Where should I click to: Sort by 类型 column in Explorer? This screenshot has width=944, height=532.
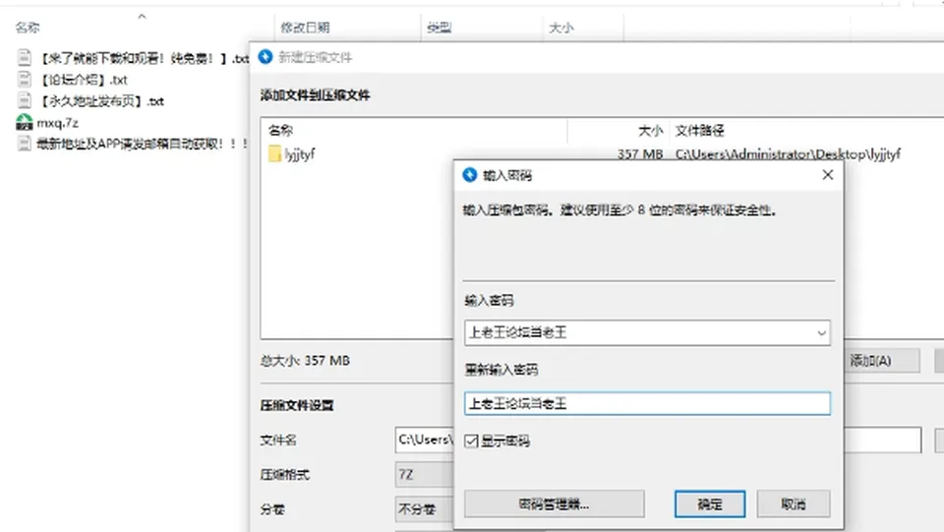[439, 28]
